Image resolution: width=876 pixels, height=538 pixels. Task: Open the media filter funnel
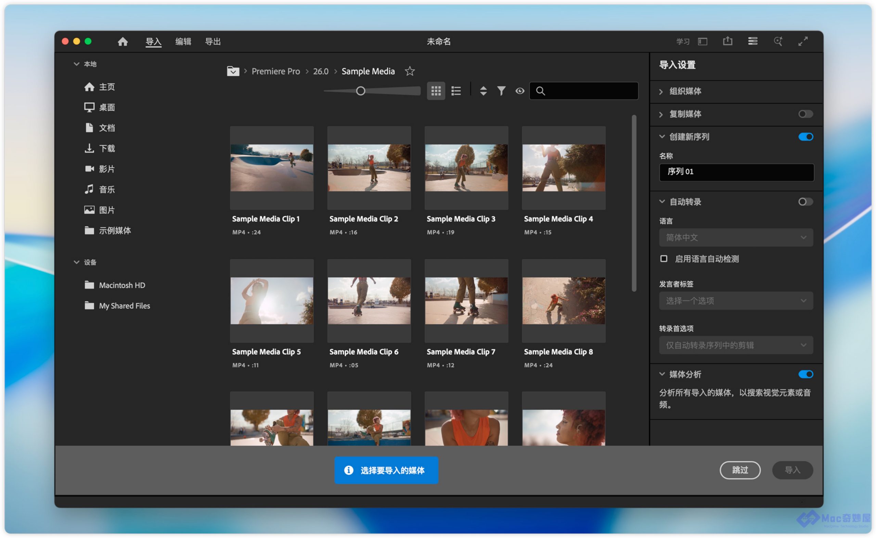[501, 91]
